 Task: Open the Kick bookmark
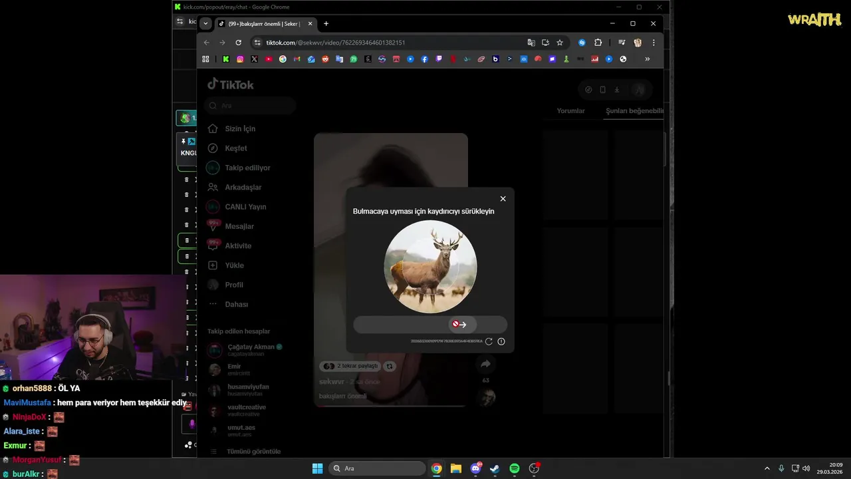coord(226,59)
